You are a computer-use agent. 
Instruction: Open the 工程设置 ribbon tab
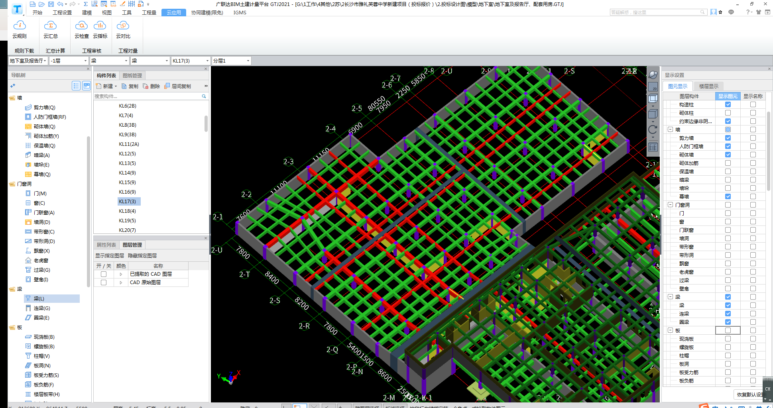point(62,13)
